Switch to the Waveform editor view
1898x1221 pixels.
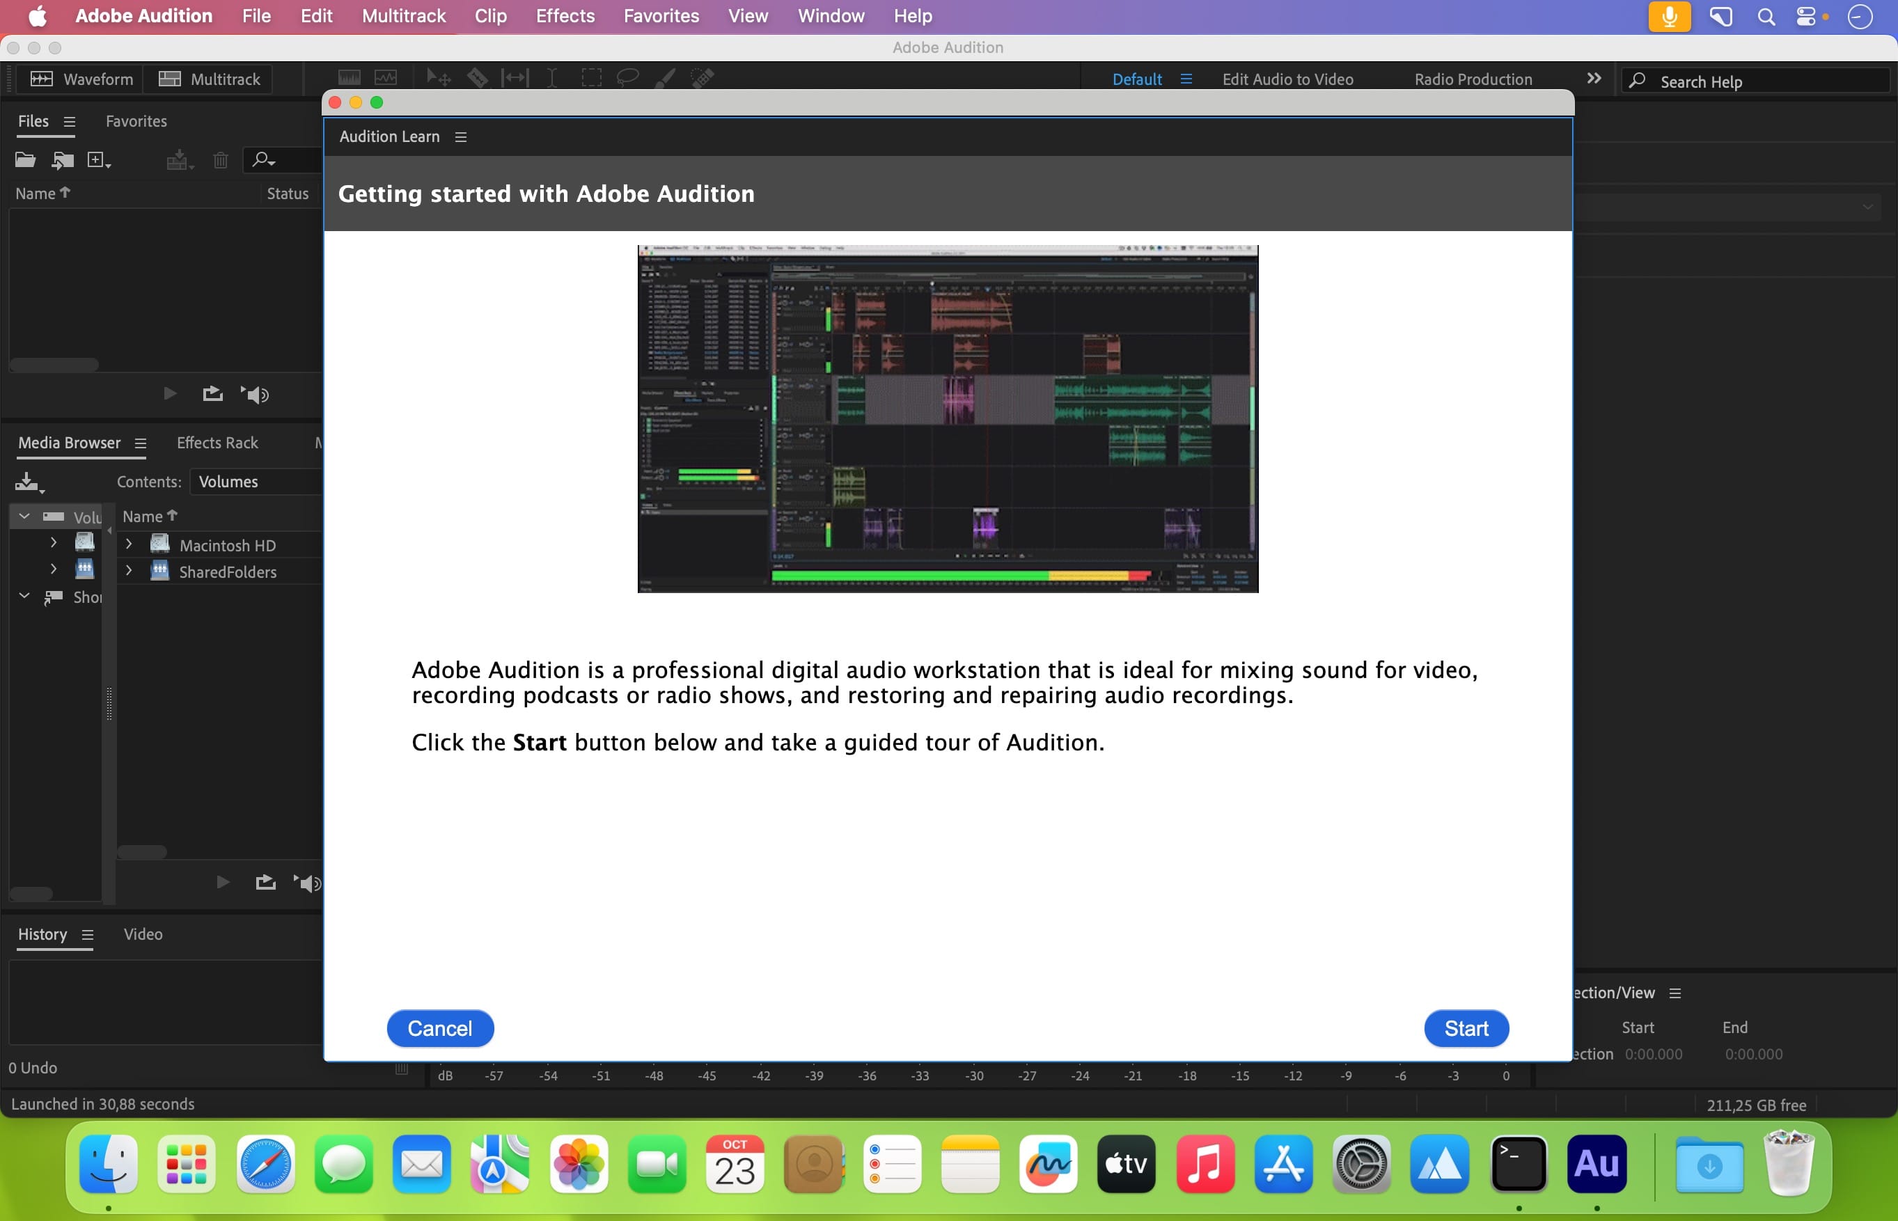pyautogui.click(x=81, y=79)
